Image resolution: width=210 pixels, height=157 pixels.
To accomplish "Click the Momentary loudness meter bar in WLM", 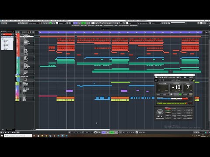I will [x=172, y=99].
